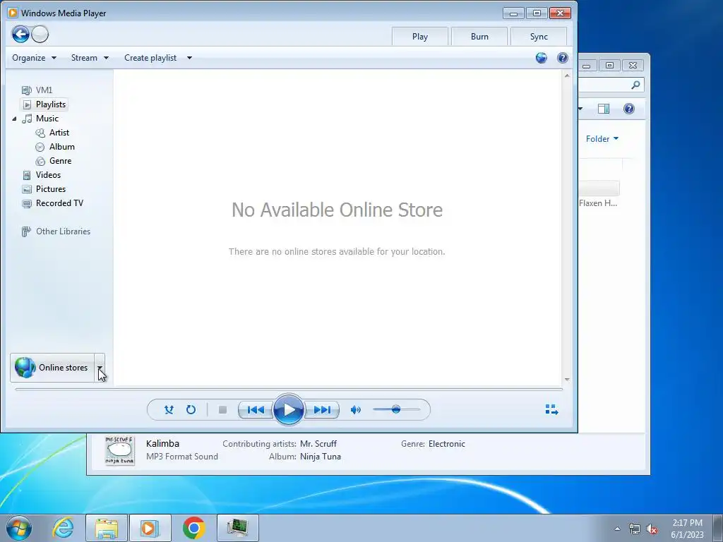
Task: Open Media Player Help icon
Action: pos(563,58)
